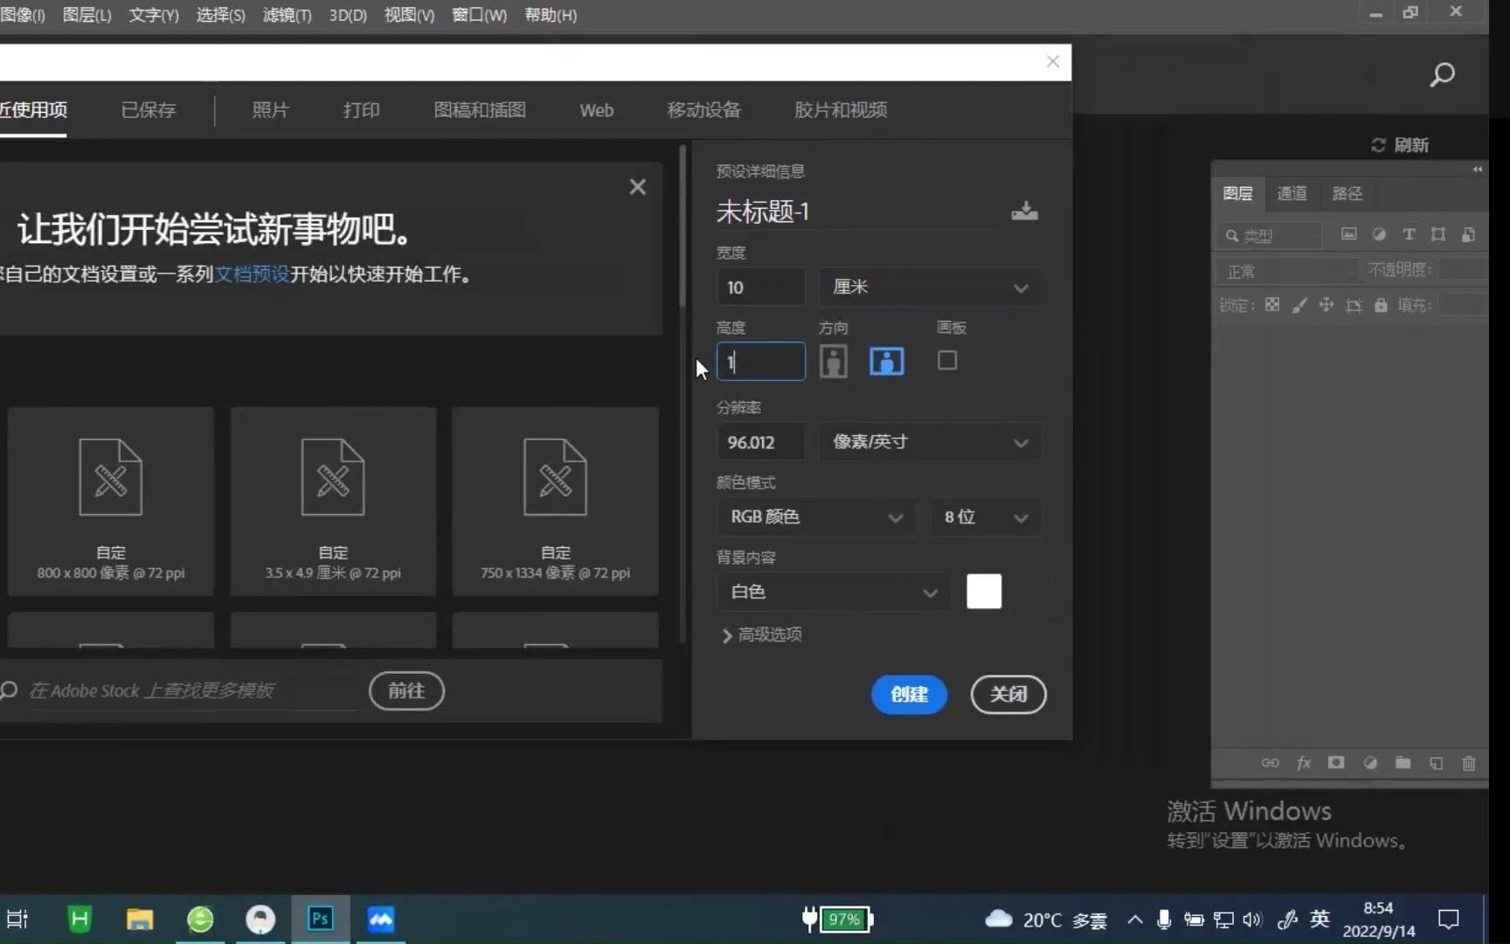Click the 创建 create button
Image resolution: width=1510 pixels, height=944 pixels.
point(909,695)
